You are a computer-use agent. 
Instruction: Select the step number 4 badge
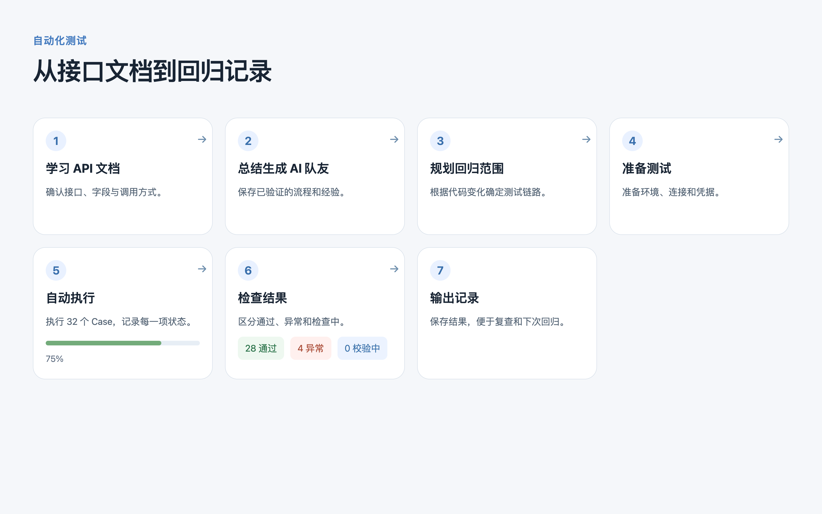tap(632, 141)
